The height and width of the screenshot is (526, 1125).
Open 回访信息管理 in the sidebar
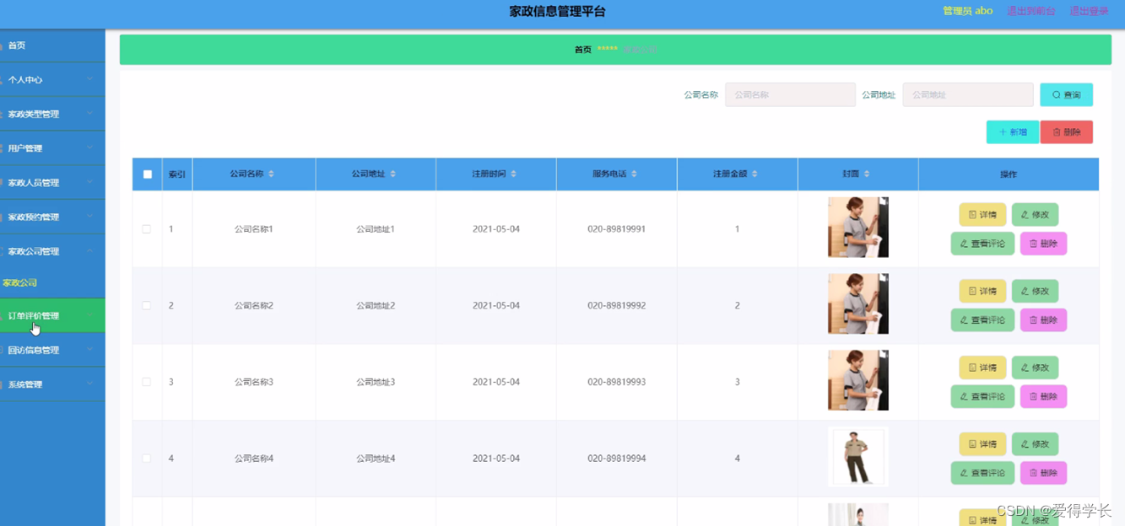pos(52,350)
